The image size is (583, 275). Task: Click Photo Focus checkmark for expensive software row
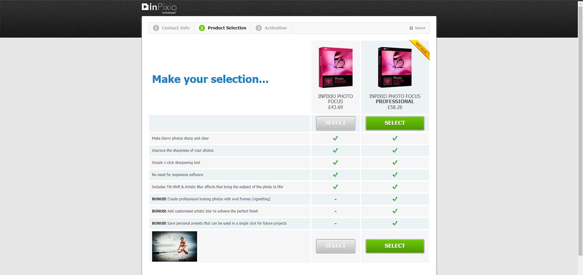335,175
